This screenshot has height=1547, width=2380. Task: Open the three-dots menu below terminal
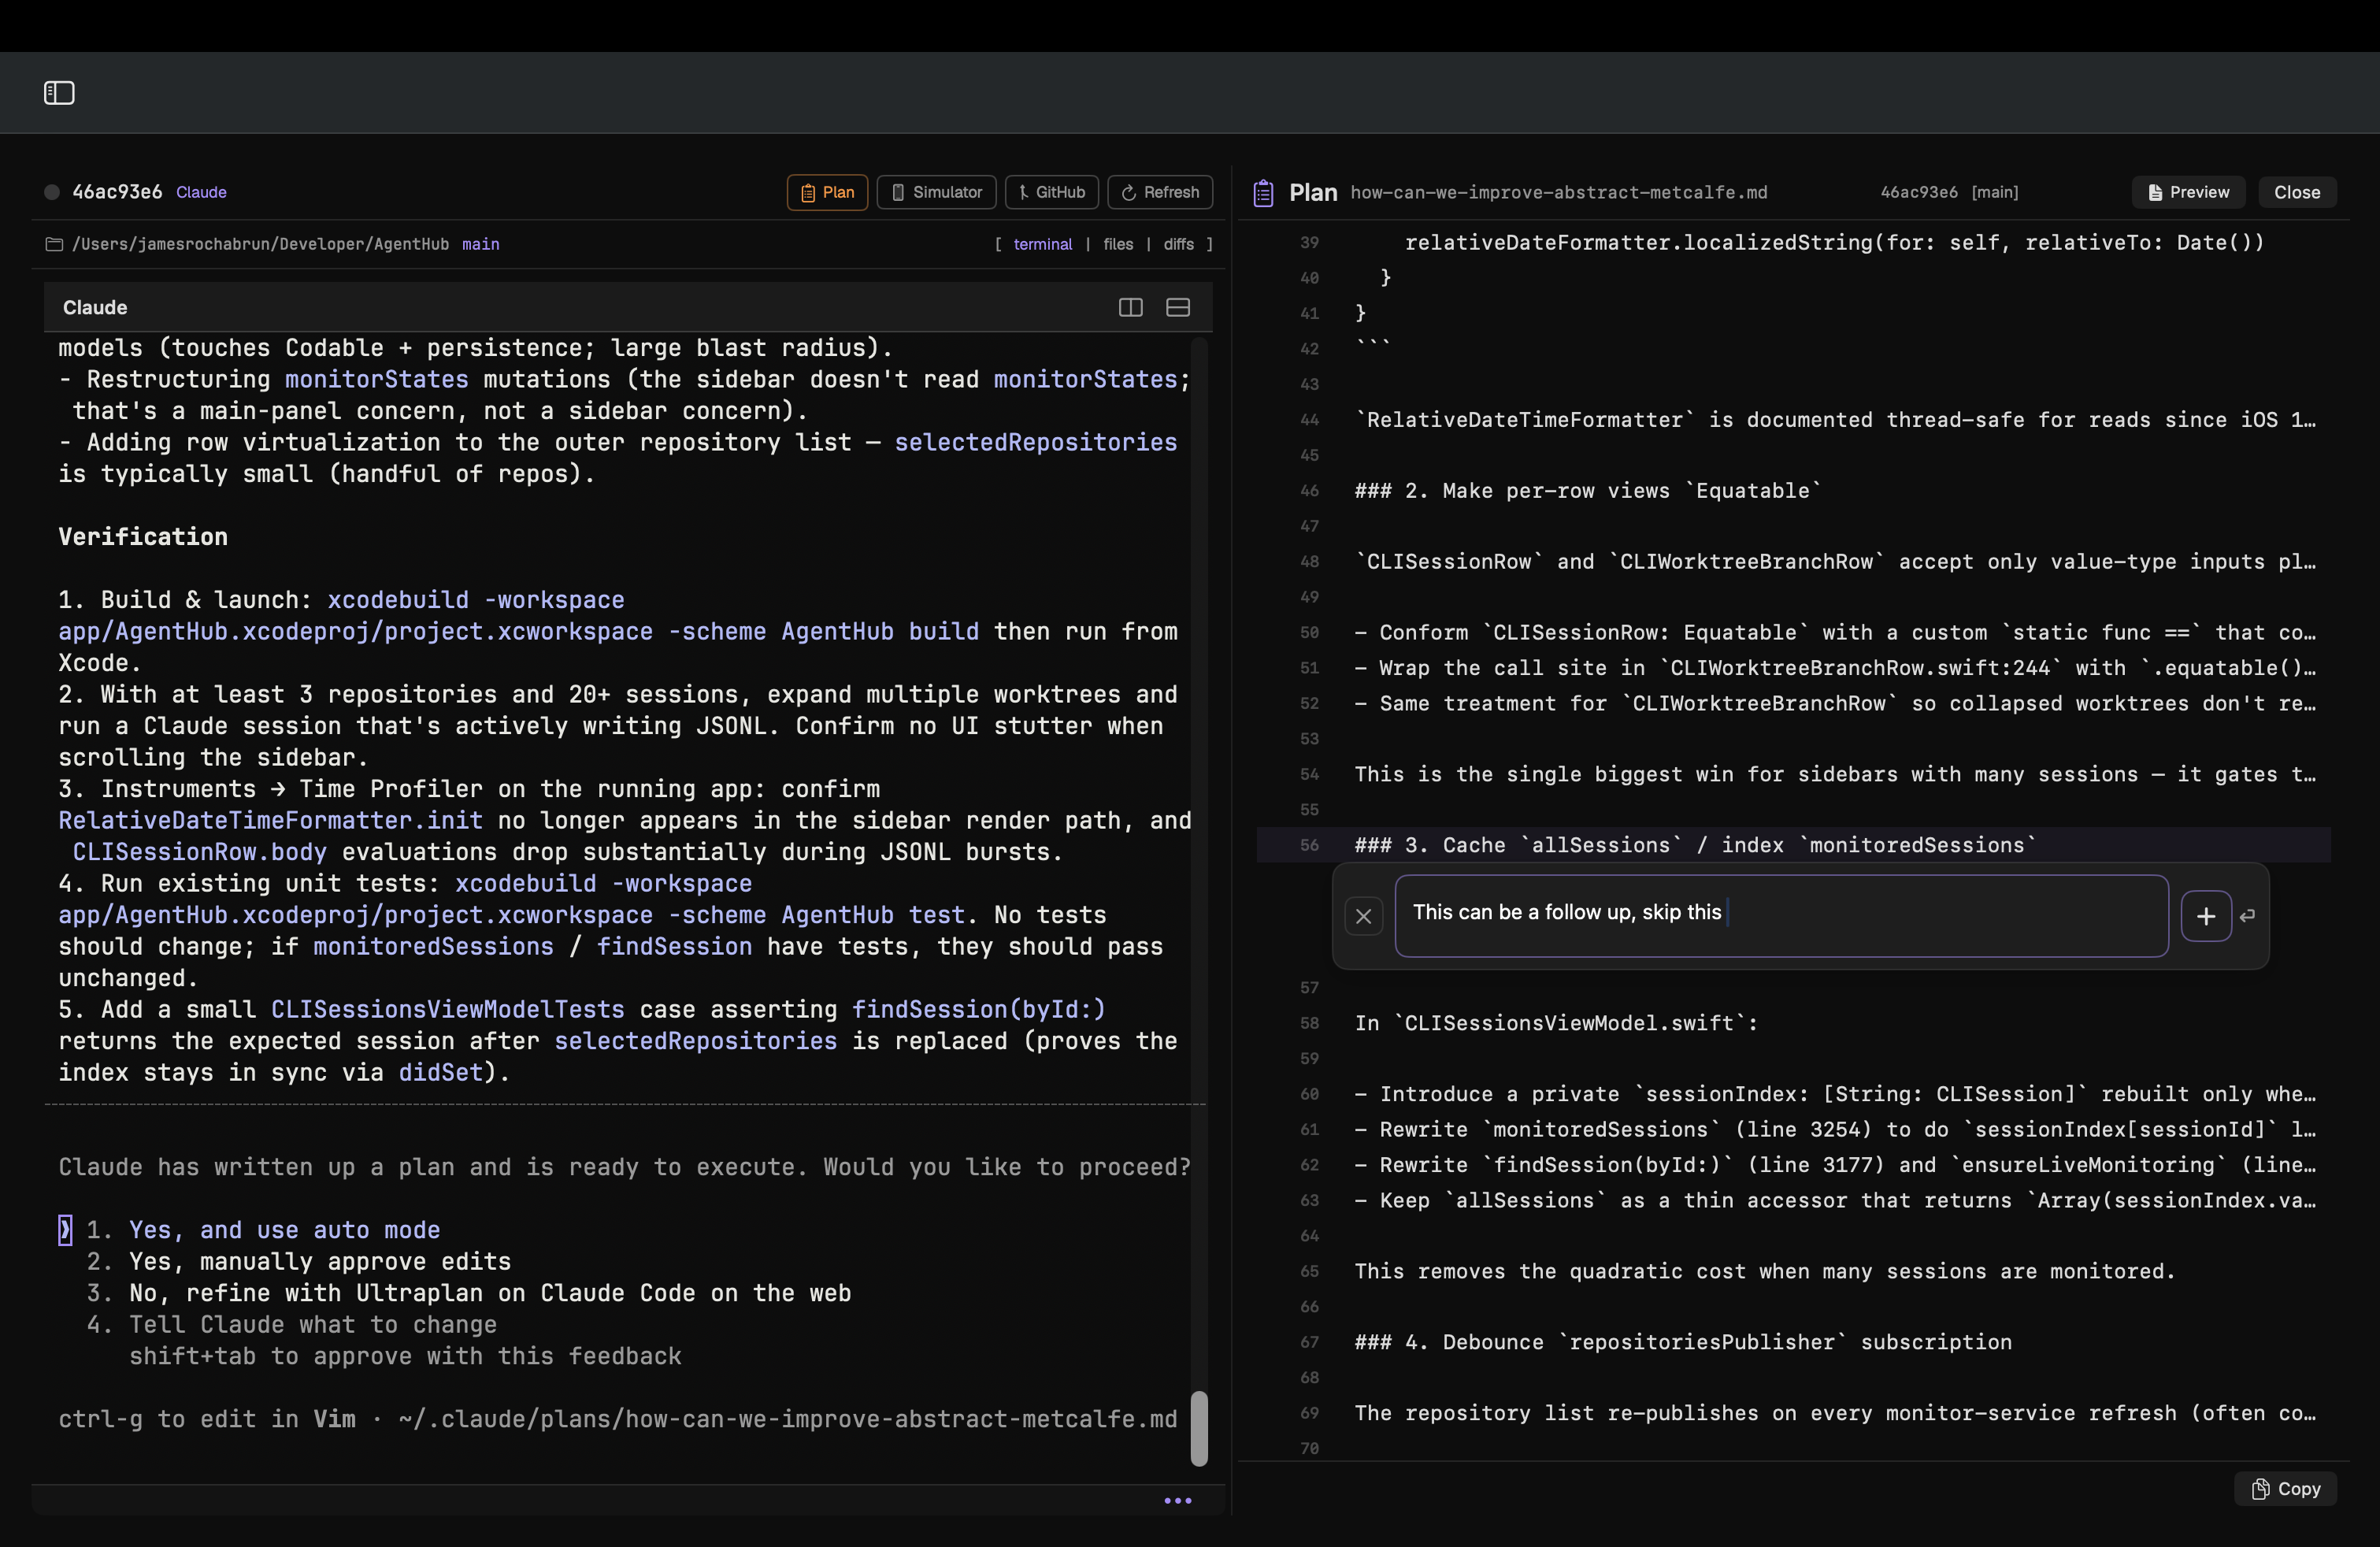1178,1500
